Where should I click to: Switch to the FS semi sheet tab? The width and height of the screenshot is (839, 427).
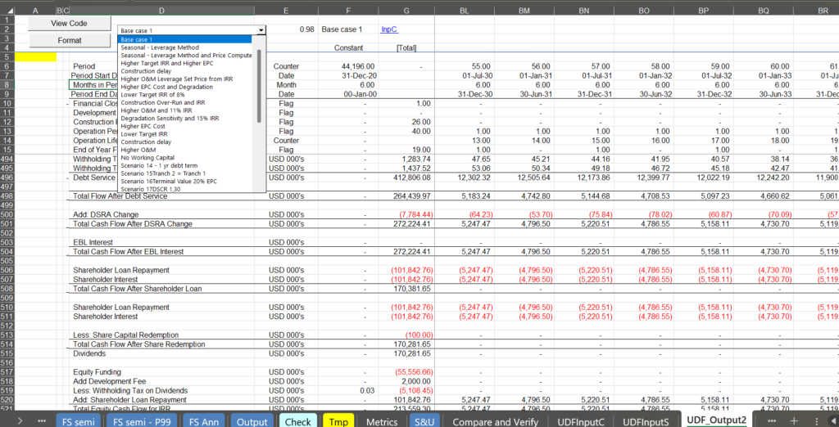(78, 421)
